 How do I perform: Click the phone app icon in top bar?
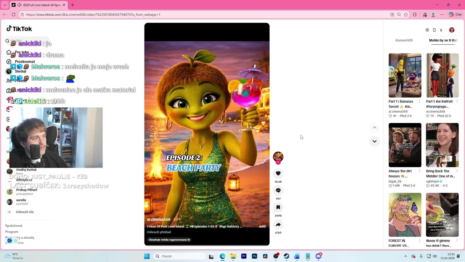434,30
